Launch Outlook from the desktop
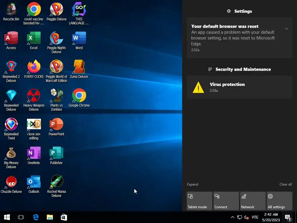 (34, 185)
